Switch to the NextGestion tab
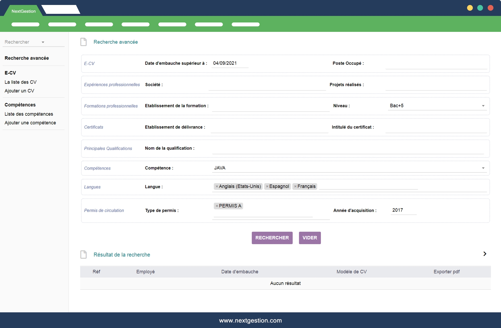 [x=23, y=11]
